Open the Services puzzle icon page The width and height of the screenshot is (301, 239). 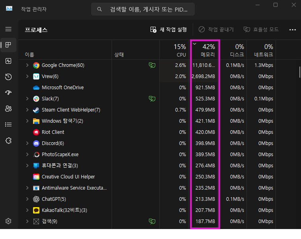pos(8,141)
